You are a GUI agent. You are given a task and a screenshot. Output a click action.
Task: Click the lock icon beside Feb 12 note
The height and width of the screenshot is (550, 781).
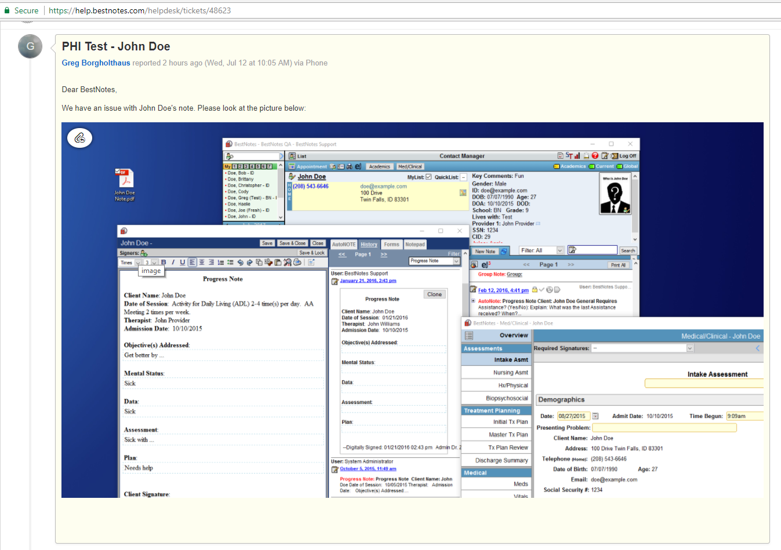pos(535,290)
